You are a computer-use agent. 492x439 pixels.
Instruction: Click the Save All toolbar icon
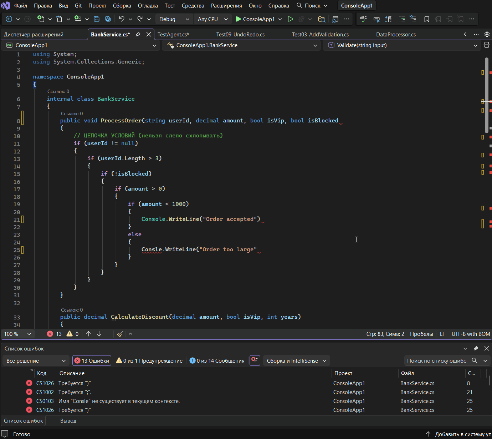point(108,19)
